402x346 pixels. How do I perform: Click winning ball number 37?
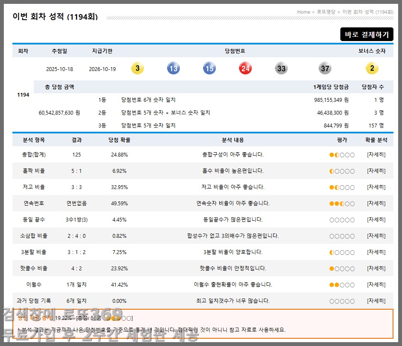point(325,68)
